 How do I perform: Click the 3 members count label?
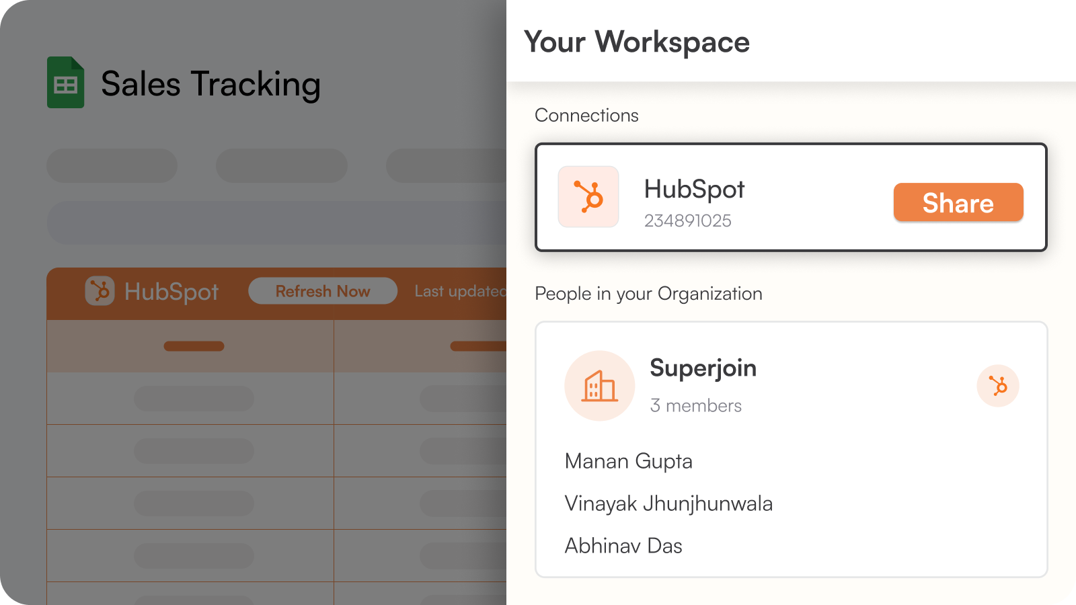point(695,405)
